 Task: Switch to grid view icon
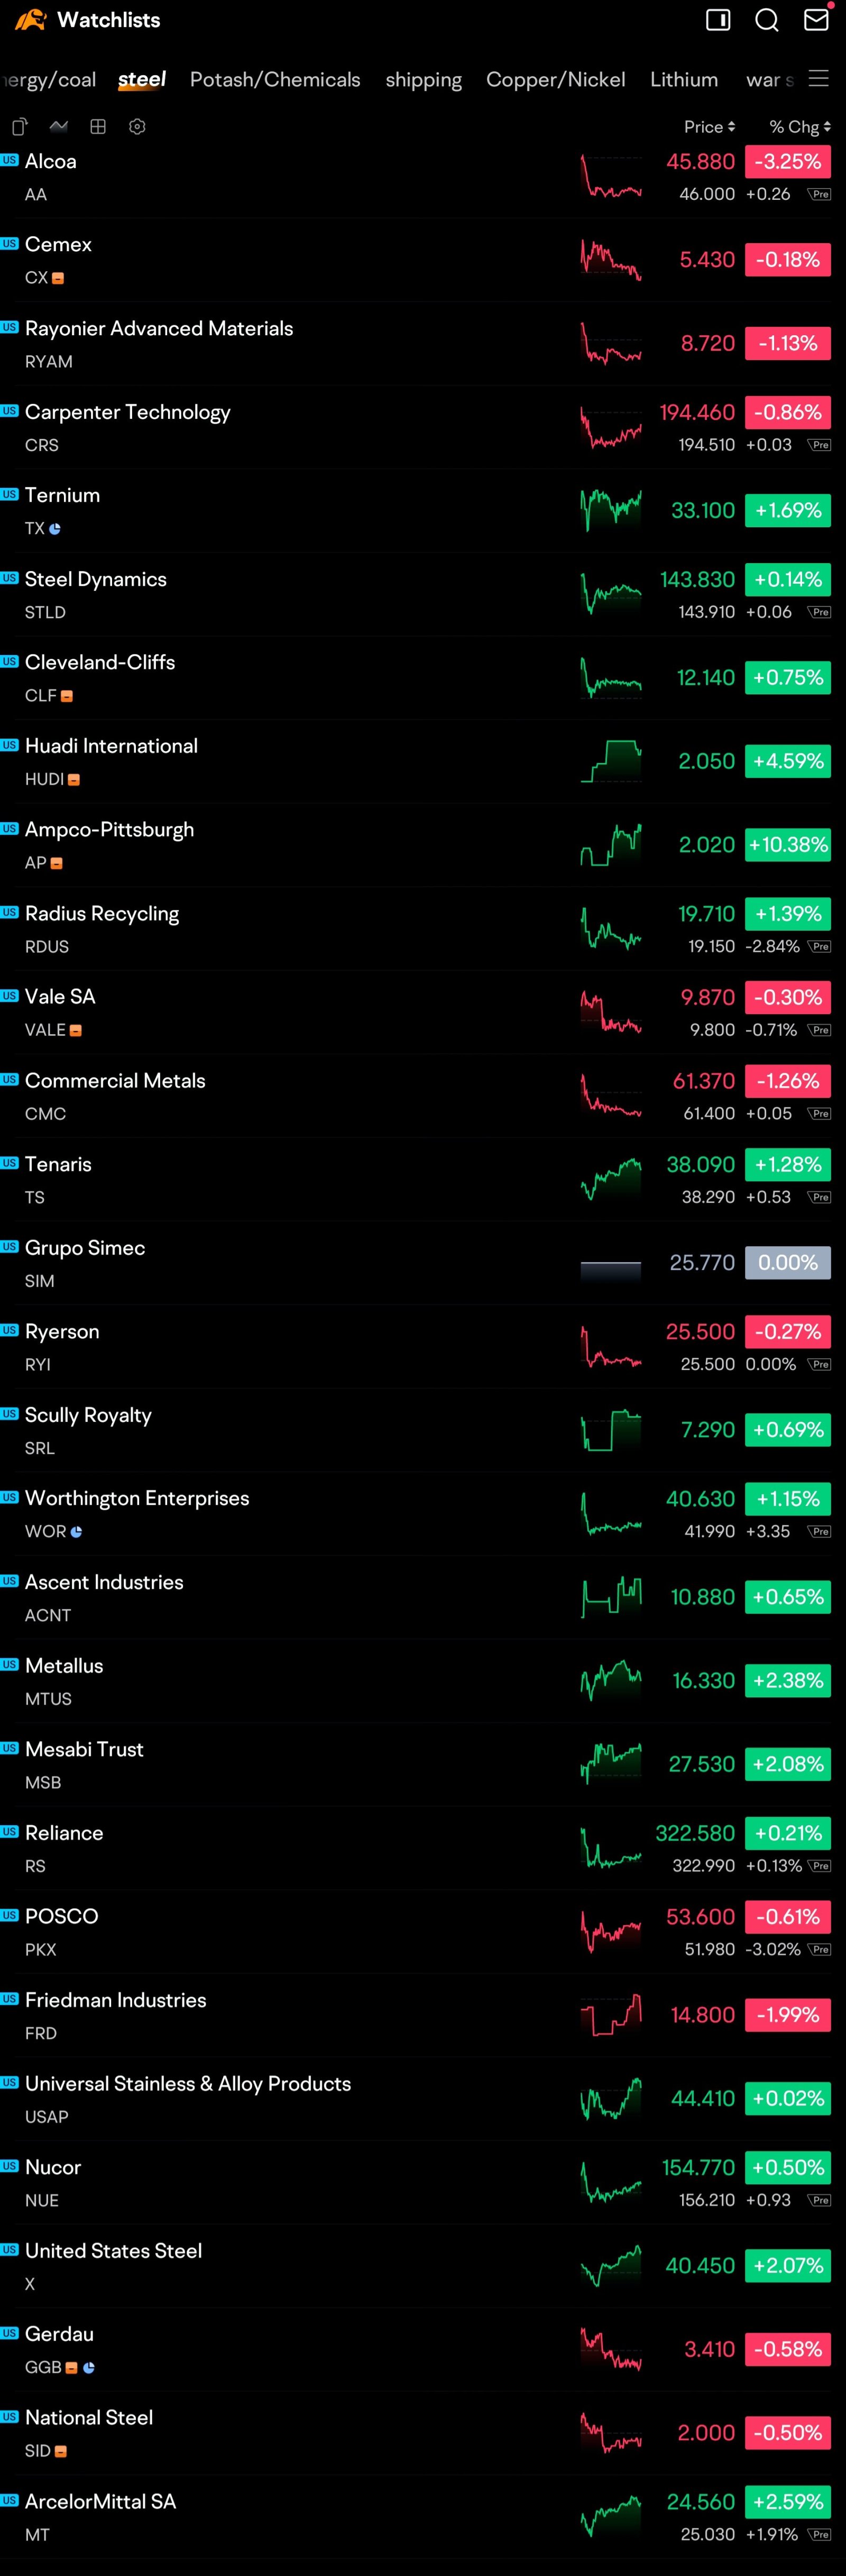98,126
